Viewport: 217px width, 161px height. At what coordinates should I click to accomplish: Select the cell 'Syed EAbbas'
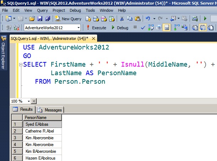42,124
